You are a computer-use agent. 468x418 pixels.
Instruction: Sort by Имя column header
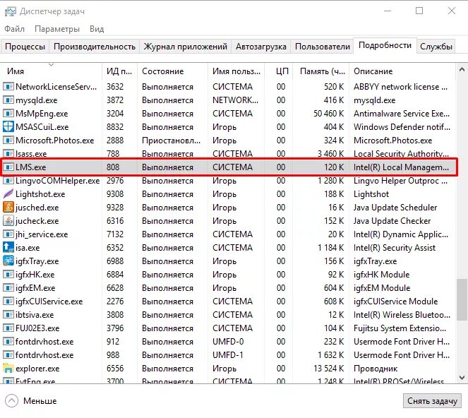(51, 71)
